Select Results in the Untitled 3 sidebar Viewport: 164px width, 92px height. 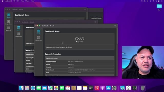[x=38, y=32]
